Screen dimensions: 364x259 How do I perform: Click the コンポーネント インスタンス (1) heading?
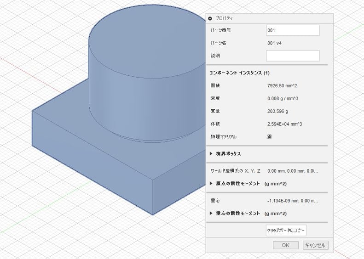coord(239,73)
